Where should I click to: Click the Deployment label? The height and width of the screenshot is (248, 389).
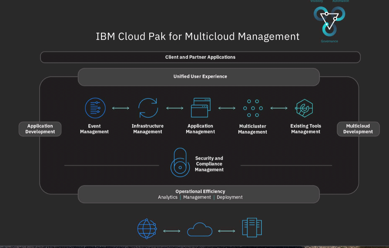230,197
